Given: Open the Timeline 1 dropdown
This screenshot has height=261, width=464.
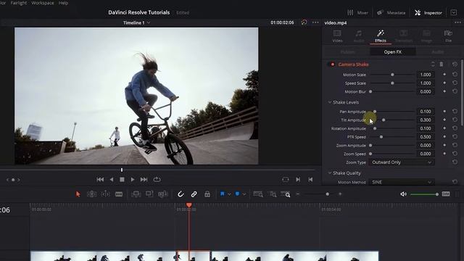Looking at the screenshot, I should point(137,22).
